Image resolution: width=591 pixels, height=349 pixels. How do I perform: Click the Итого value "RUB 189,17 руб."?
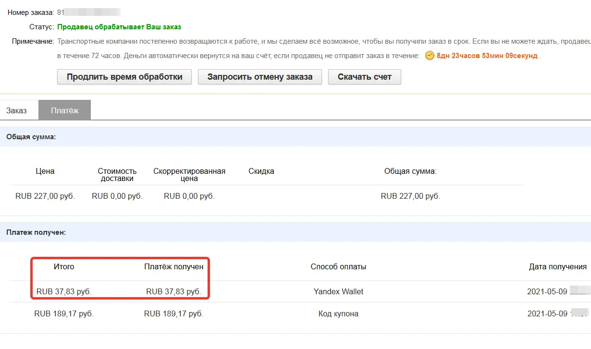(x=64, y=314)
